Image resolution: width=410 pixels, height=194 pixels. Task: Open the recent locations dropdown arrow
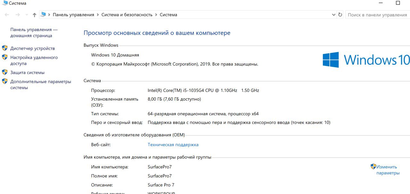27,15
